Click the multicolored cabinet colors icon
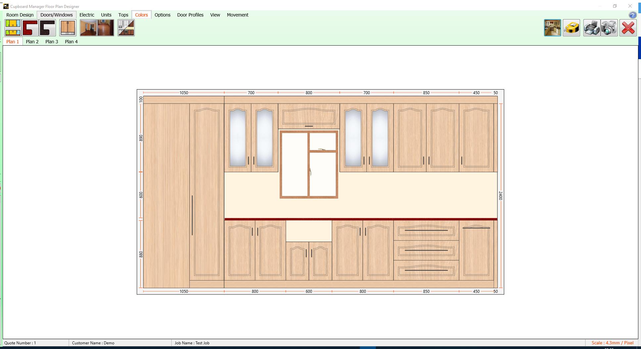Viewport: 641px width, 349px height. [x=13, y=28]
